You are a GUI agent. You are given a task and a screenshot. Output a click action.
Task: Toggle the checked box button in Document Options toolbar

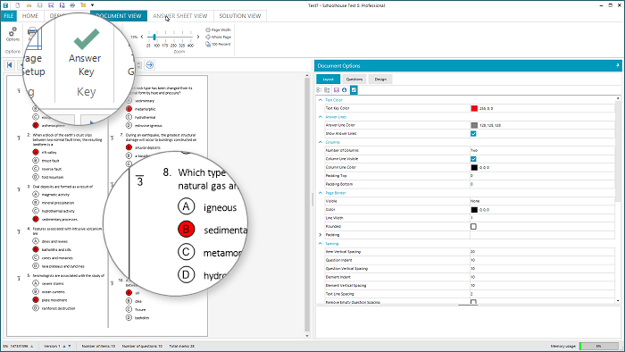[x=354, y=90]
